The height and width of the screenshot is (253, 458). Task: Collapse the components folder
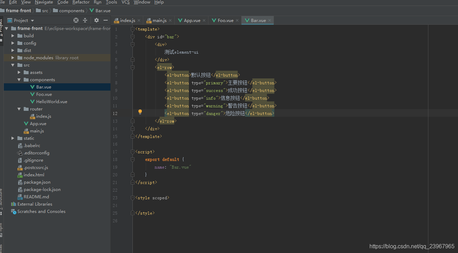19,80
